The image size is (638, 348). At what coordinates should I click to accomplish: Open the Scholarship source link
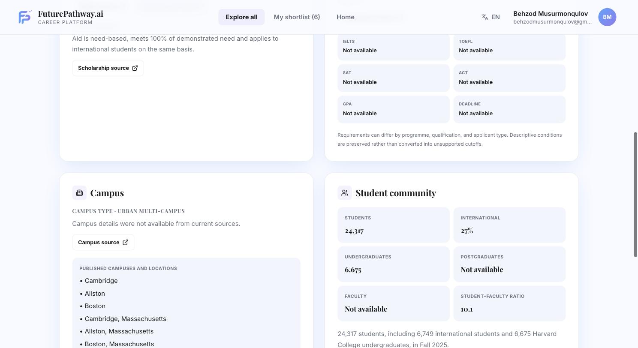108,68
